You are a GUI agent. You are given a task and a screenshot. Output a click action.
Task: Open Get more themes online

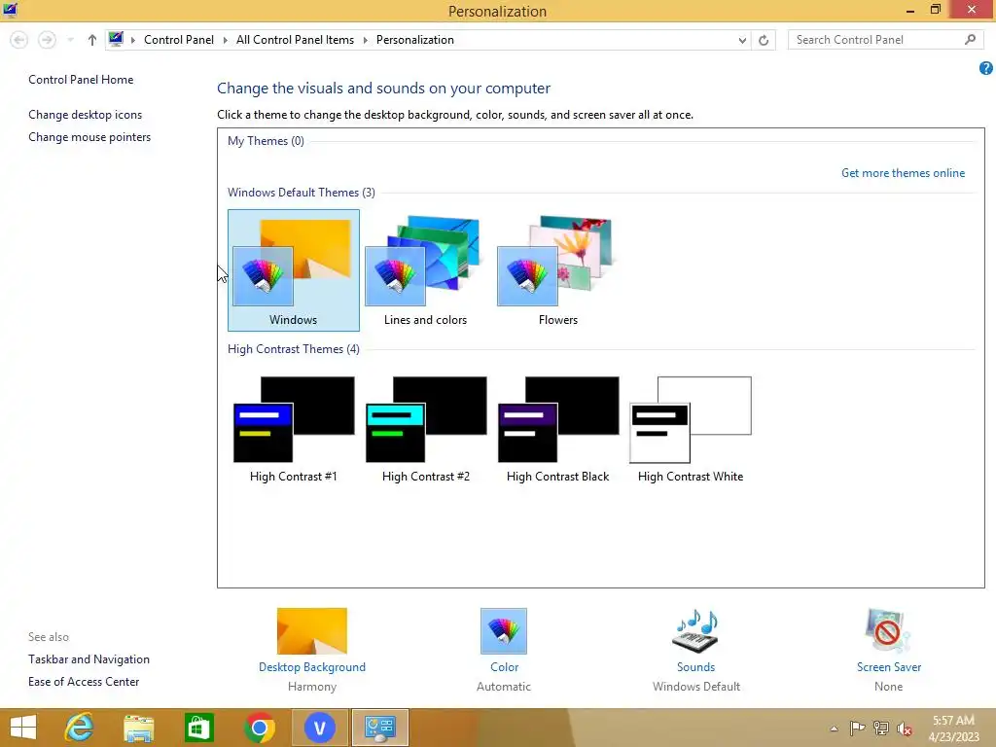[x=903, y=173]
